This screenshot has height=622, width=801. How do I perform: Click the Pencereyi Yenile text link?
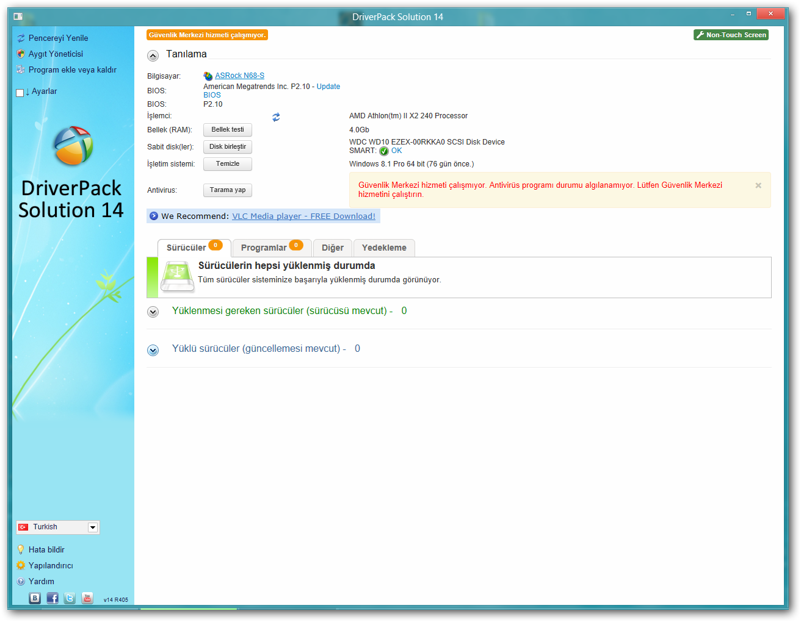[58, 38]
